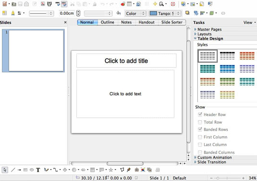The width and height of the screenshot is (257, 181).
Task: Open the Color area fill type dropdown
Action: pos(135,13)
